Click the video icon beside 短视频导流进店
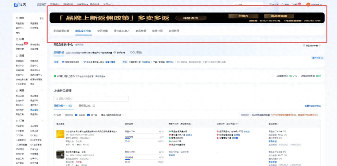This screenshot has height=166, width=337. click(x=63, y=62)
